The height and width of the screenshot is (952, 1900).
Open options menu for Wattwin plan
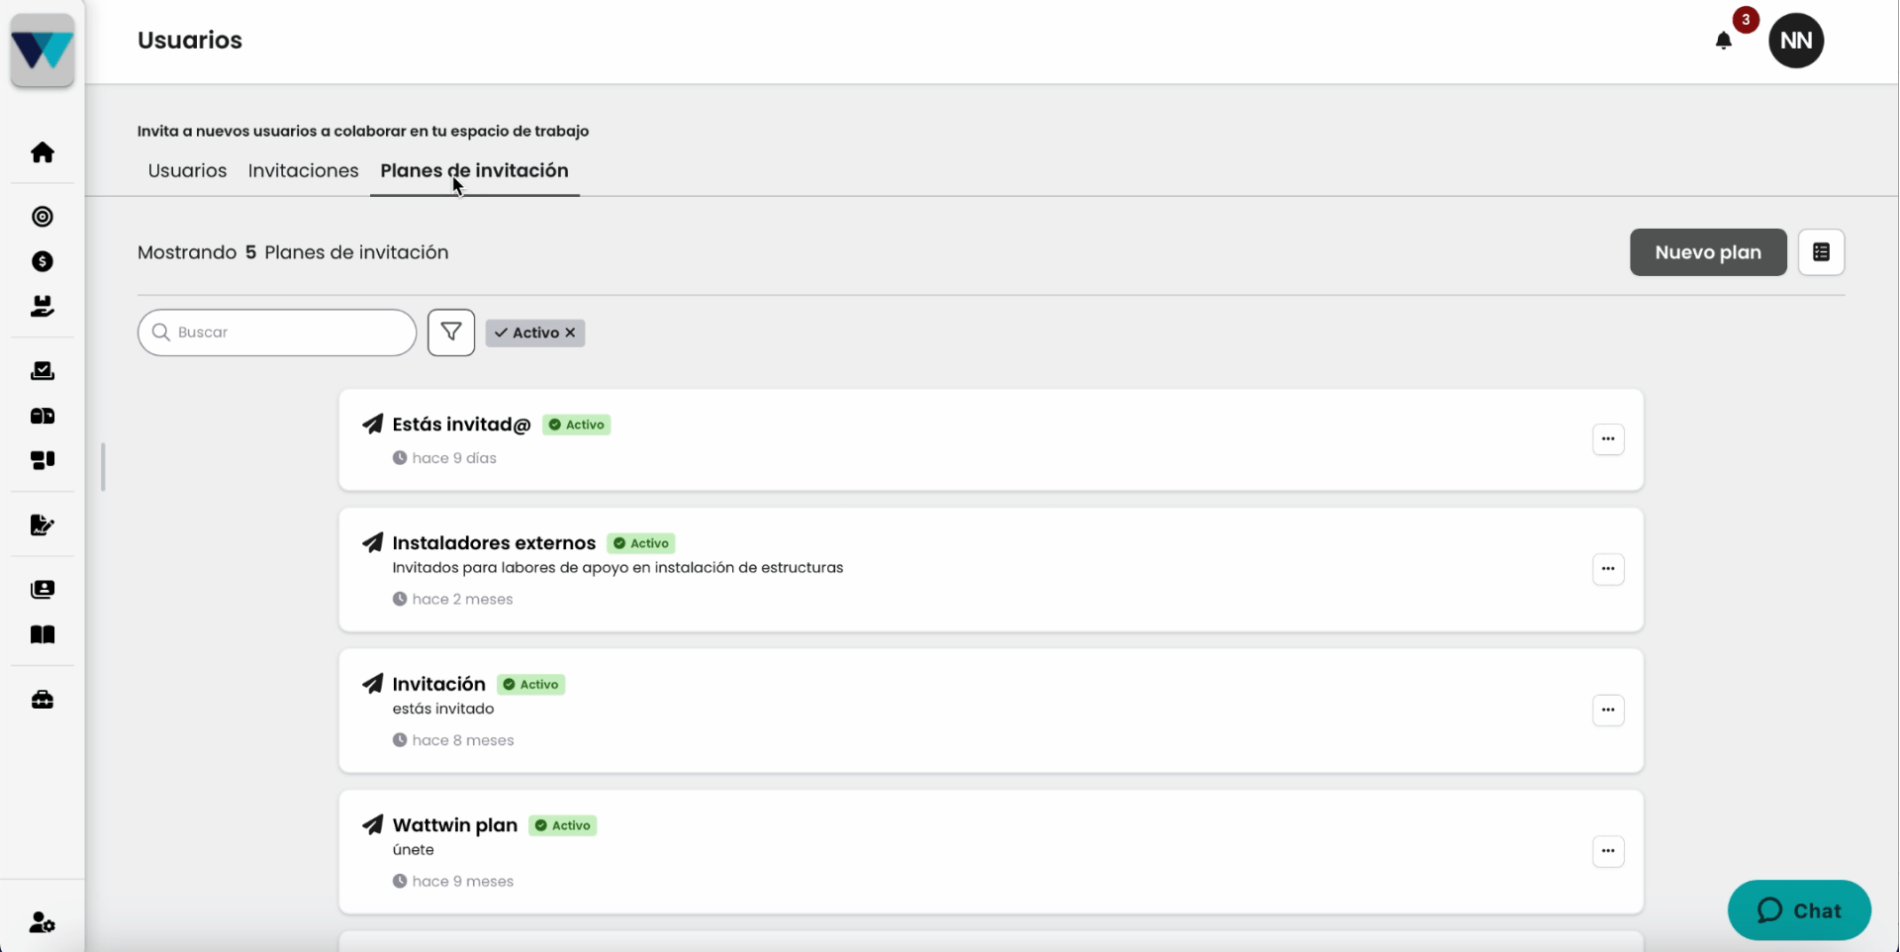1608,851
